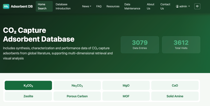Go to Home Search
Image resolution: width=210 pixels, height=106 pixels.
pyautogui.click(x=44, y=6)
